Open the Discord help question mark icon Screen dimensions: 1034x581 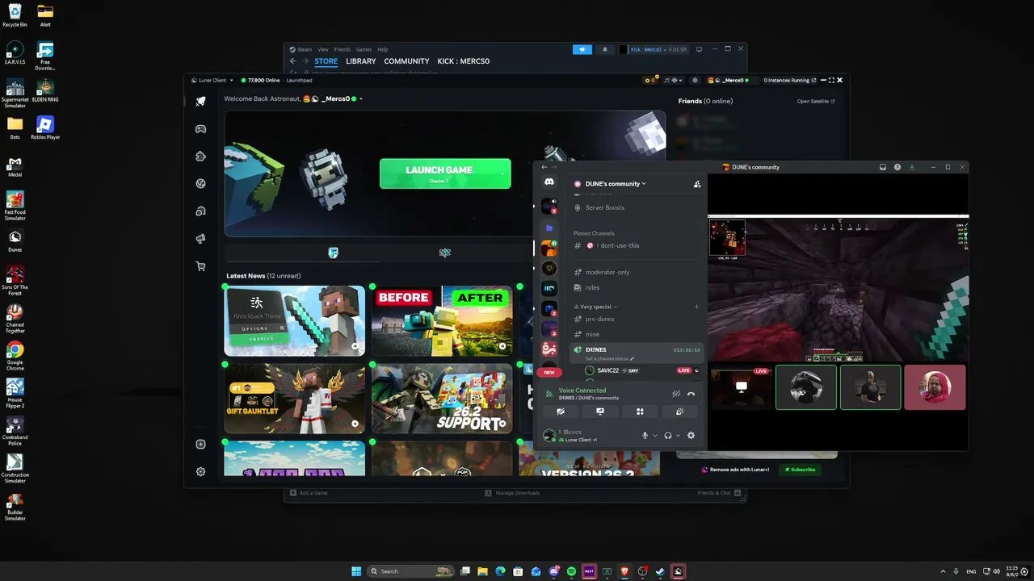[x=897, y=167]
